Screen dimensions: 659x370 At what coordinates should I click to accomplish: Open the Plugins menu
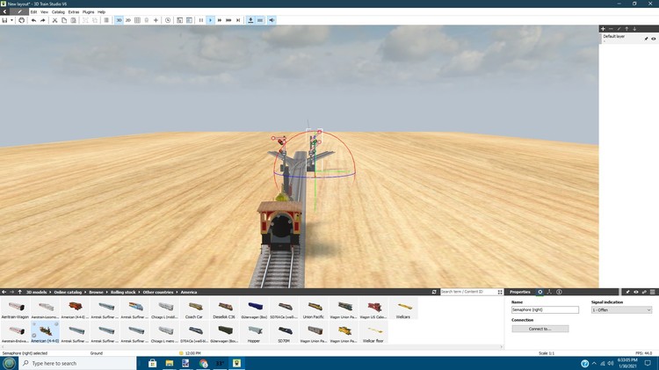click(x=88, y=12)
